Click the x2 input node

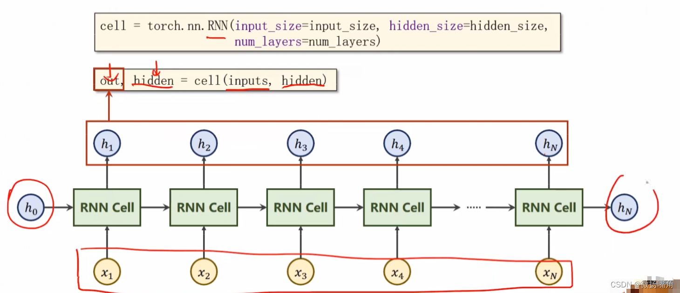coord(204,272)
